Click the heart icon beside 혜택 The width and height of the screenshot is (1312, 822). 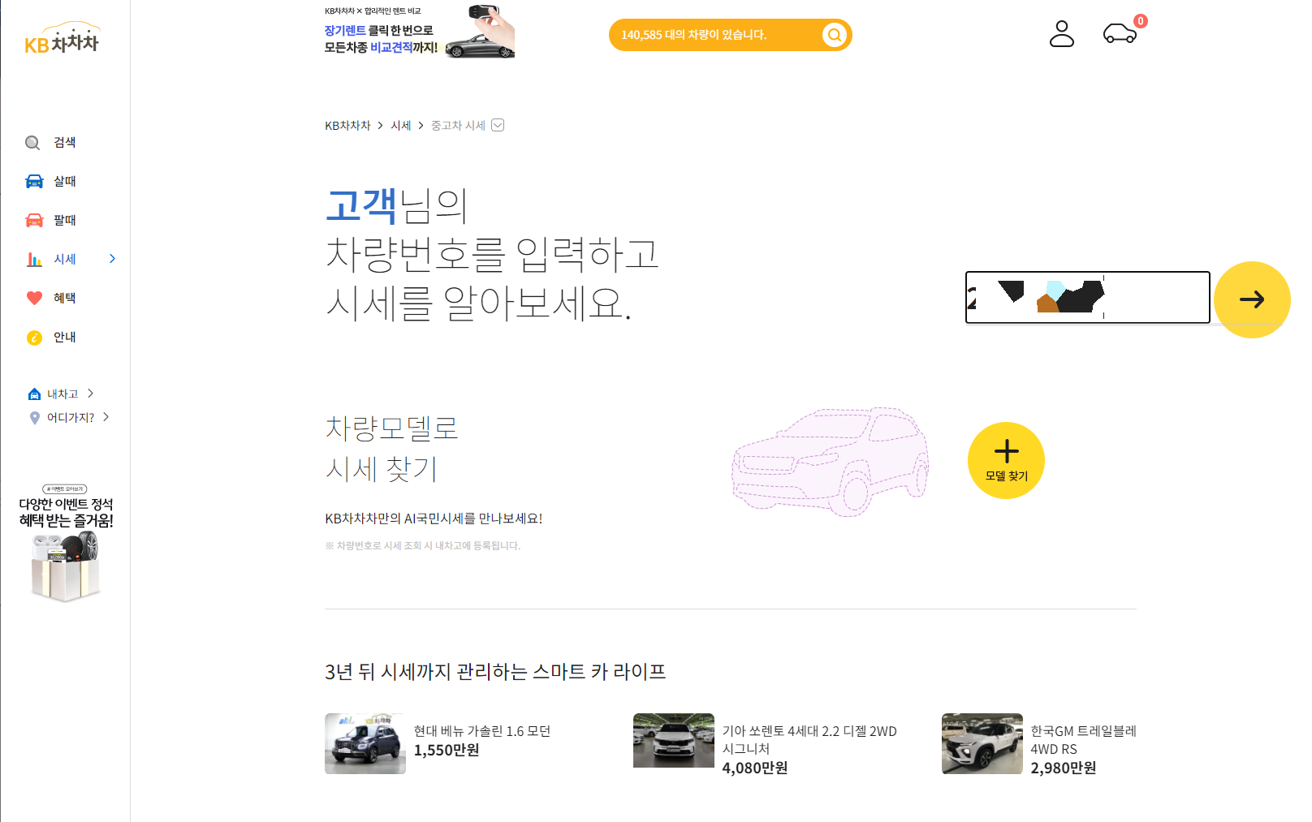coord(34,298)
